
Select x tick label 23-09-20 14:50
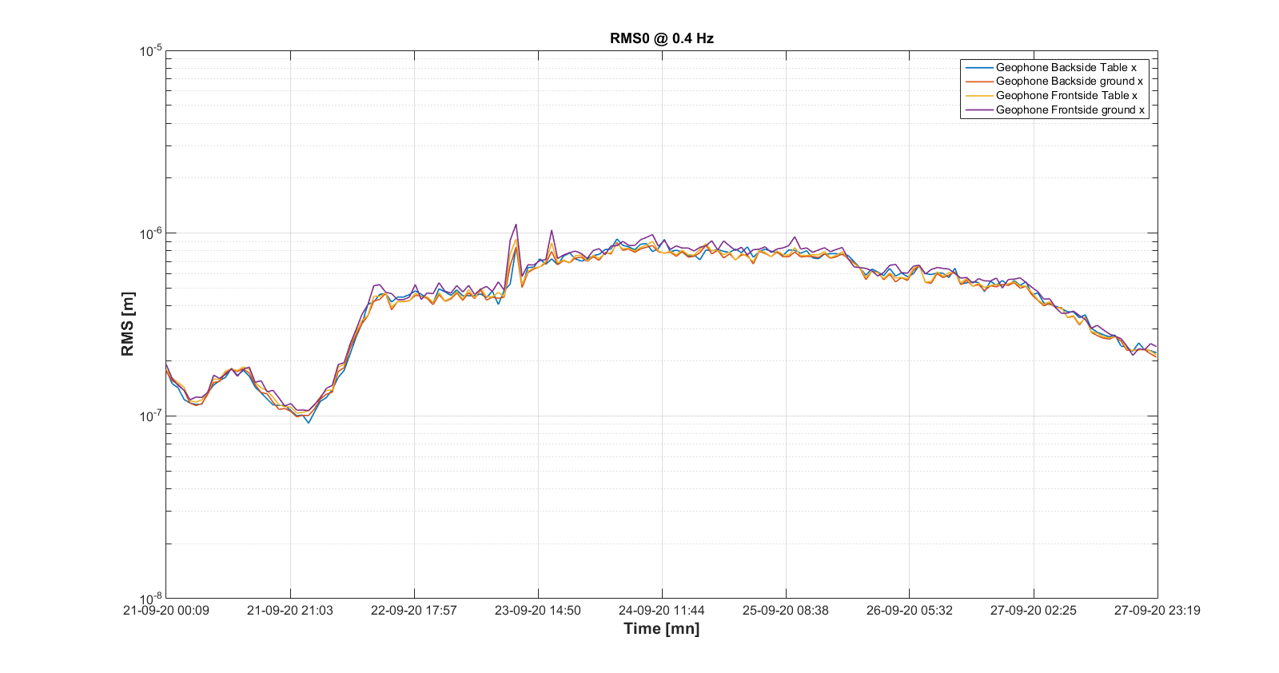(538, 611)
